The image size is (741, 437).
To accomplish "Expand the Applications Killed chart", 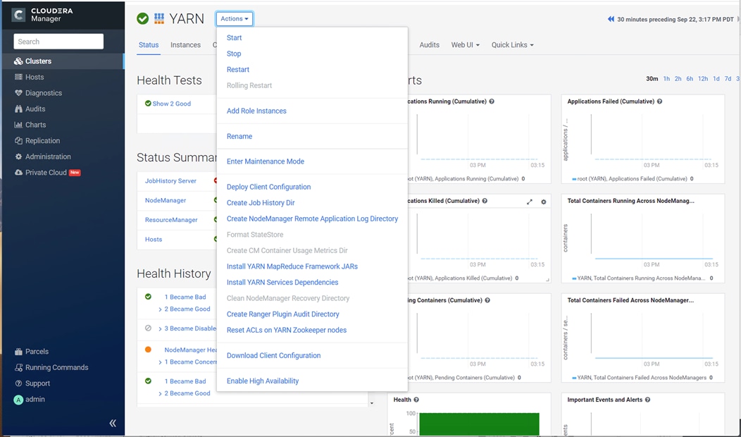I will click(529, 202).
